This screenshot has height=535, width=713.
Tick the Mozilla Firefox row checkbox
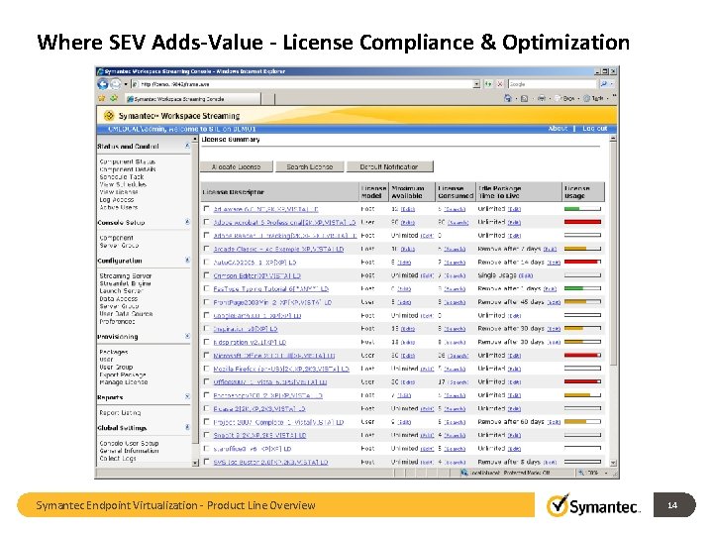[206, 369]
